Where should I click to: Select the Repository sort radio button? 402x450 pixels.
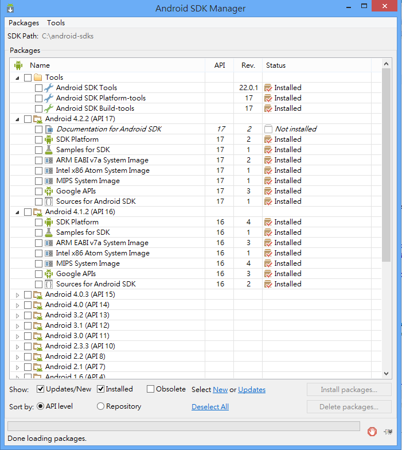click(x=100, y=406)
